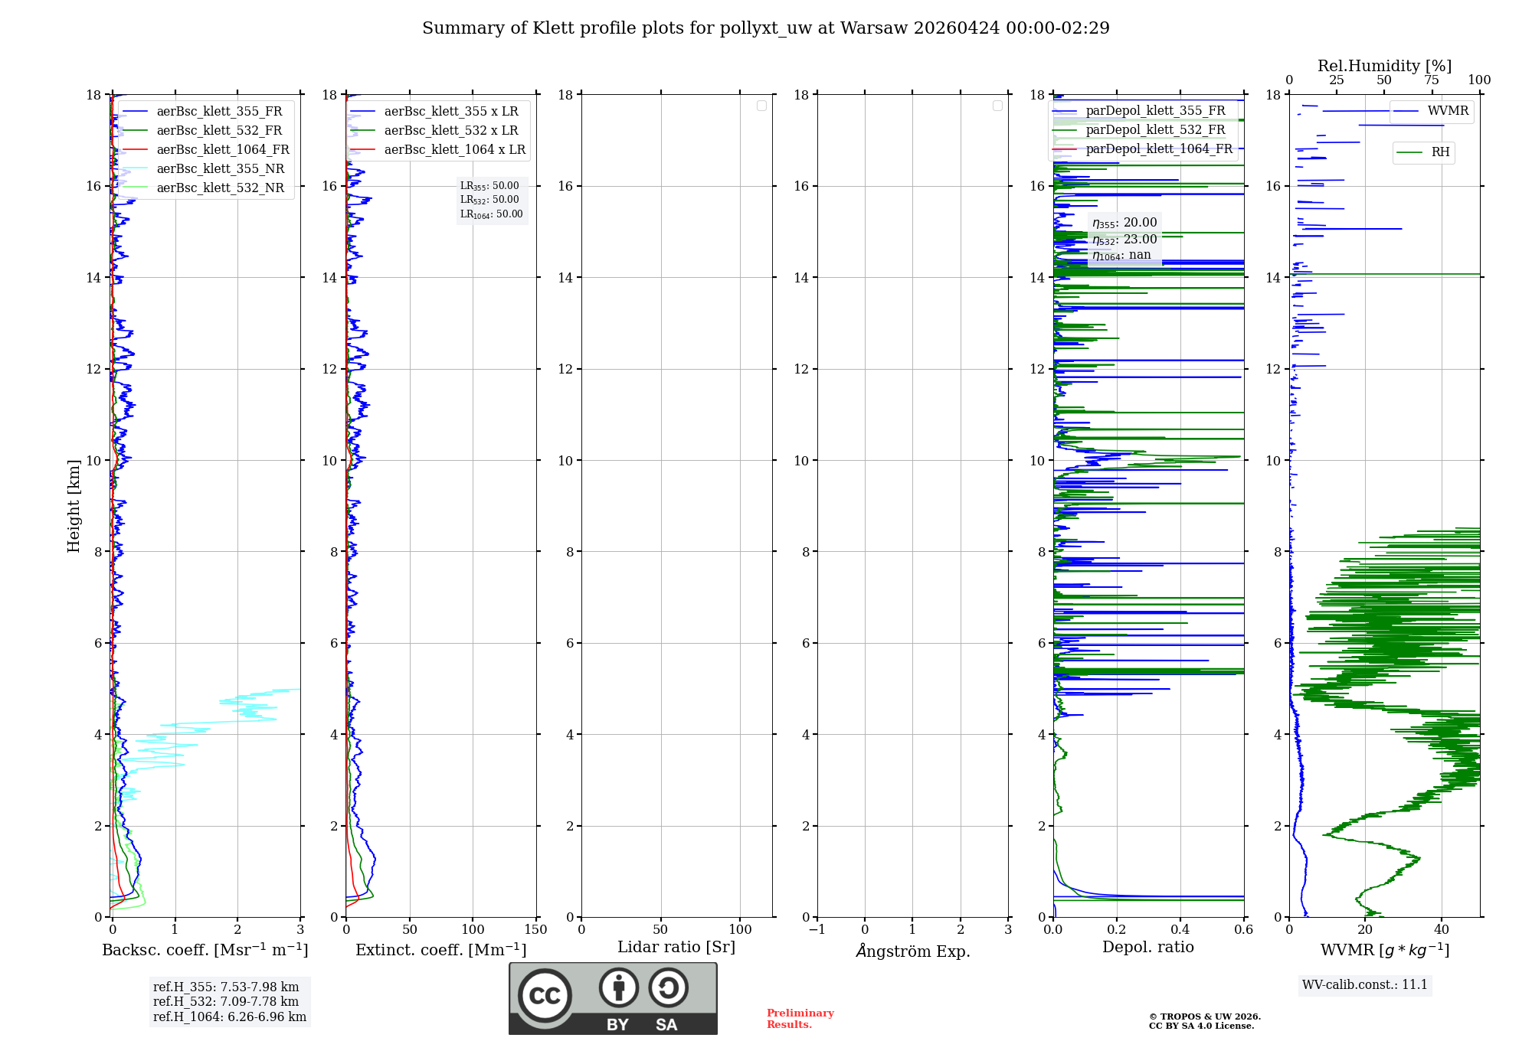Click the parDepol_klett_532_FR legend entry

click(x=1154, y=130)
